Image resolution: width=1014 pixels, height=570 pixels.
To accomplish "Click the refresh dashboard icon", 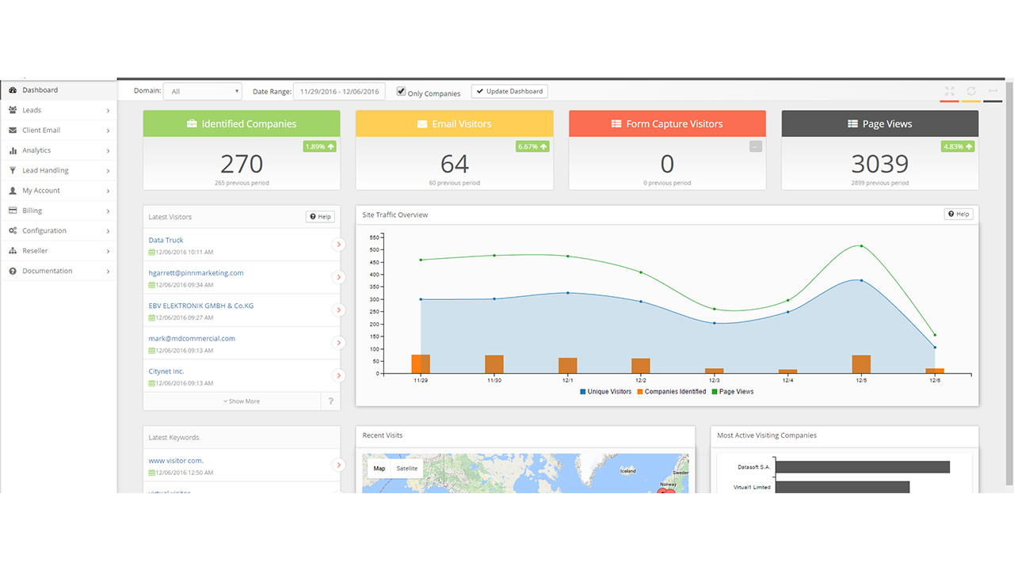I will 971,91.
